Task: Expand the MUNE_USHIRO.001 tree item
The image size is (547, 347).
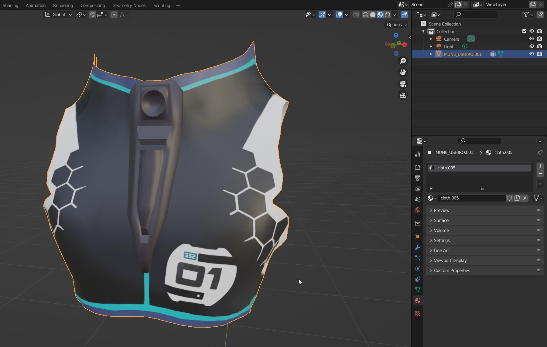Action: [431, 54]
